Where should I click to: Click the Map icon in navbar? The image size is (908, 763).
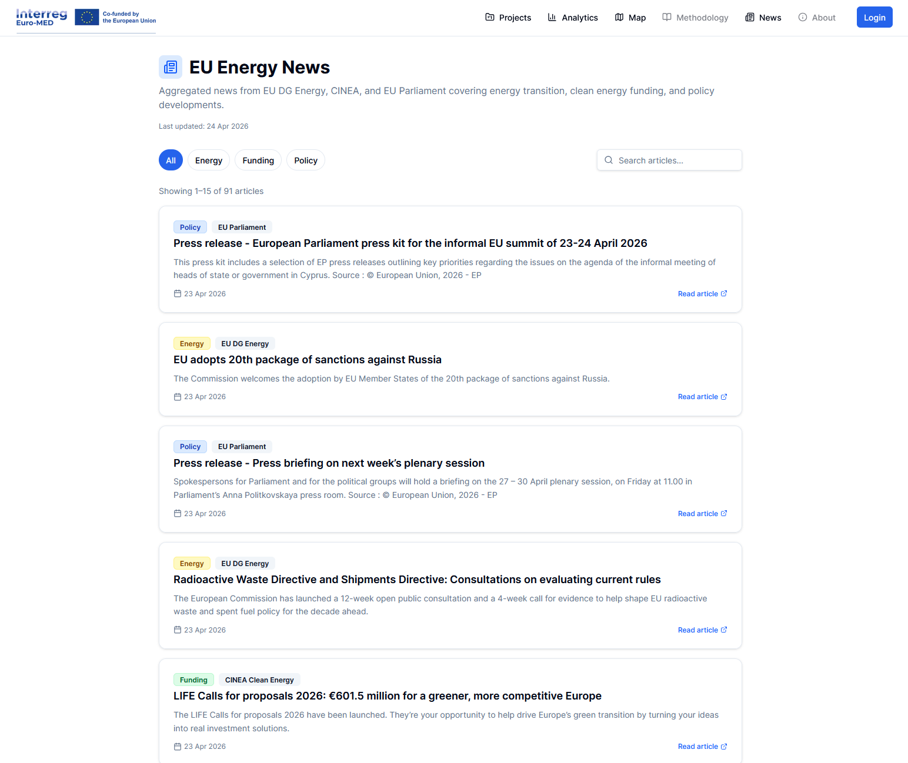click(619, 18)
